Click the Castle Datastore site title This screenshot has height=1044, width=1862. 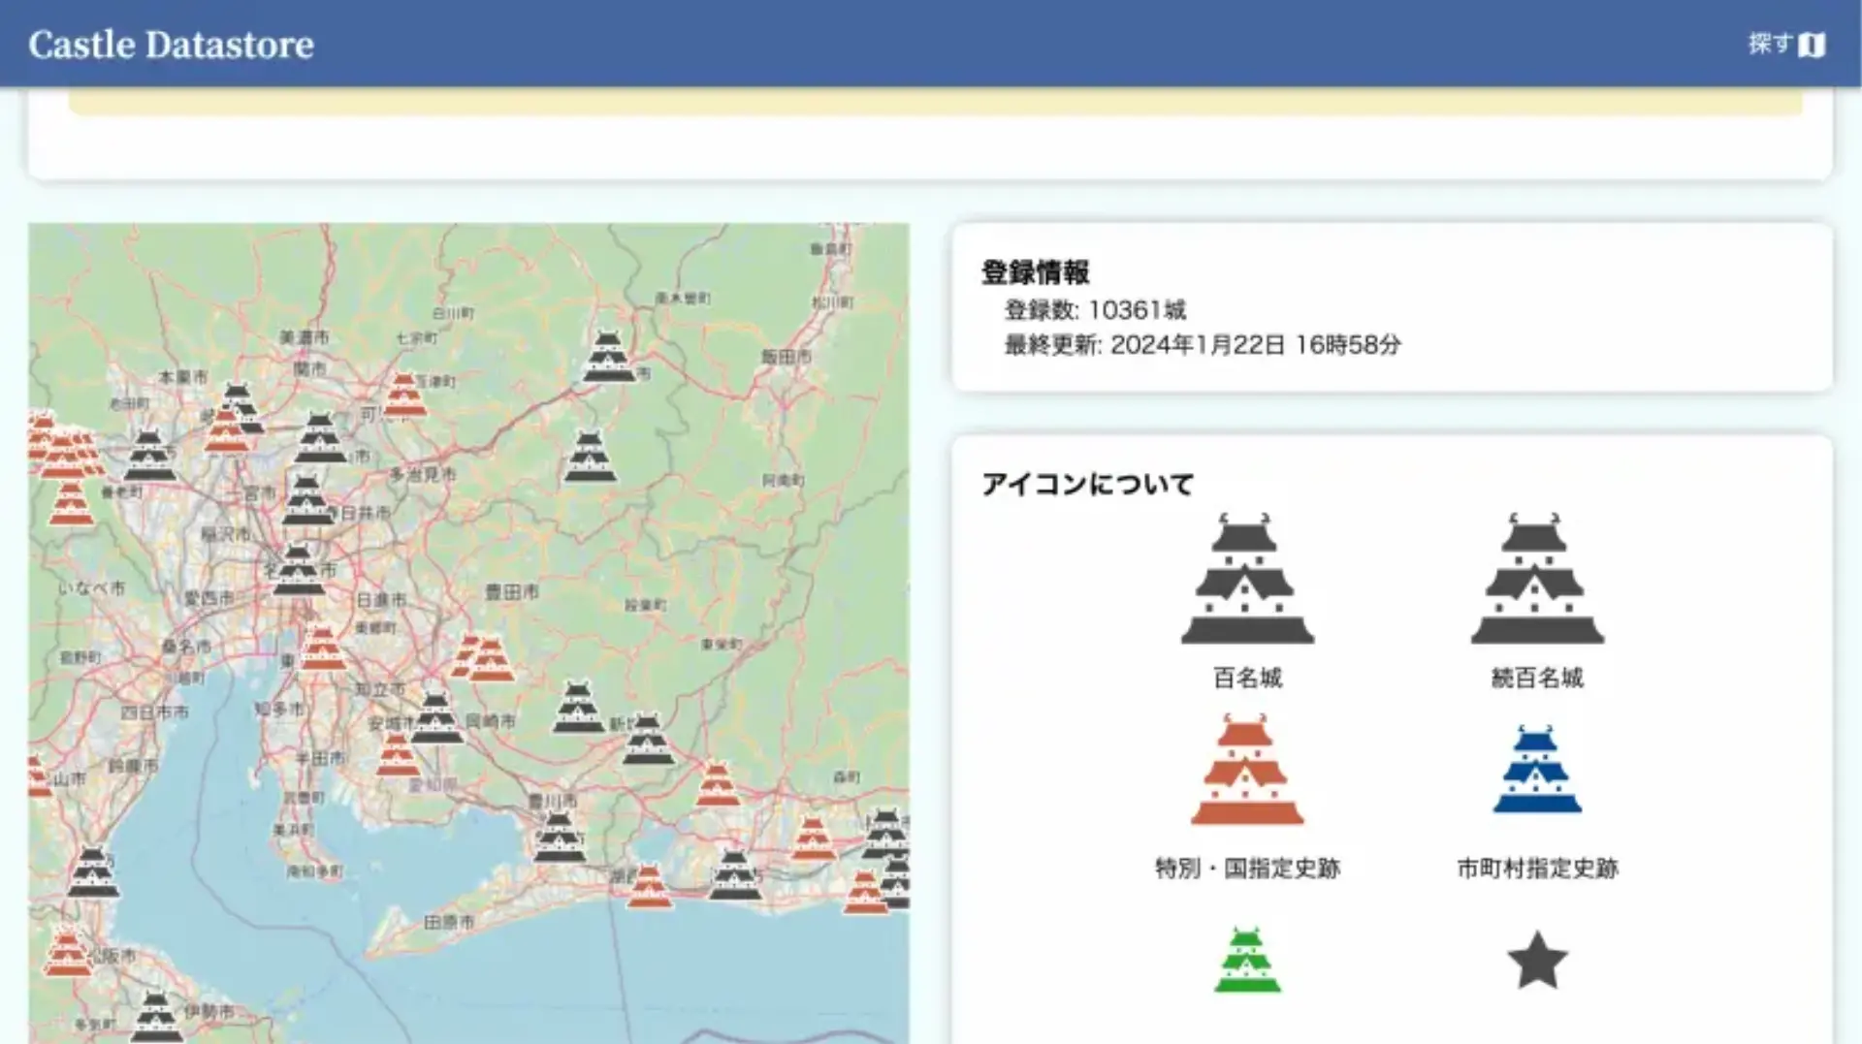tap(171, 45)
